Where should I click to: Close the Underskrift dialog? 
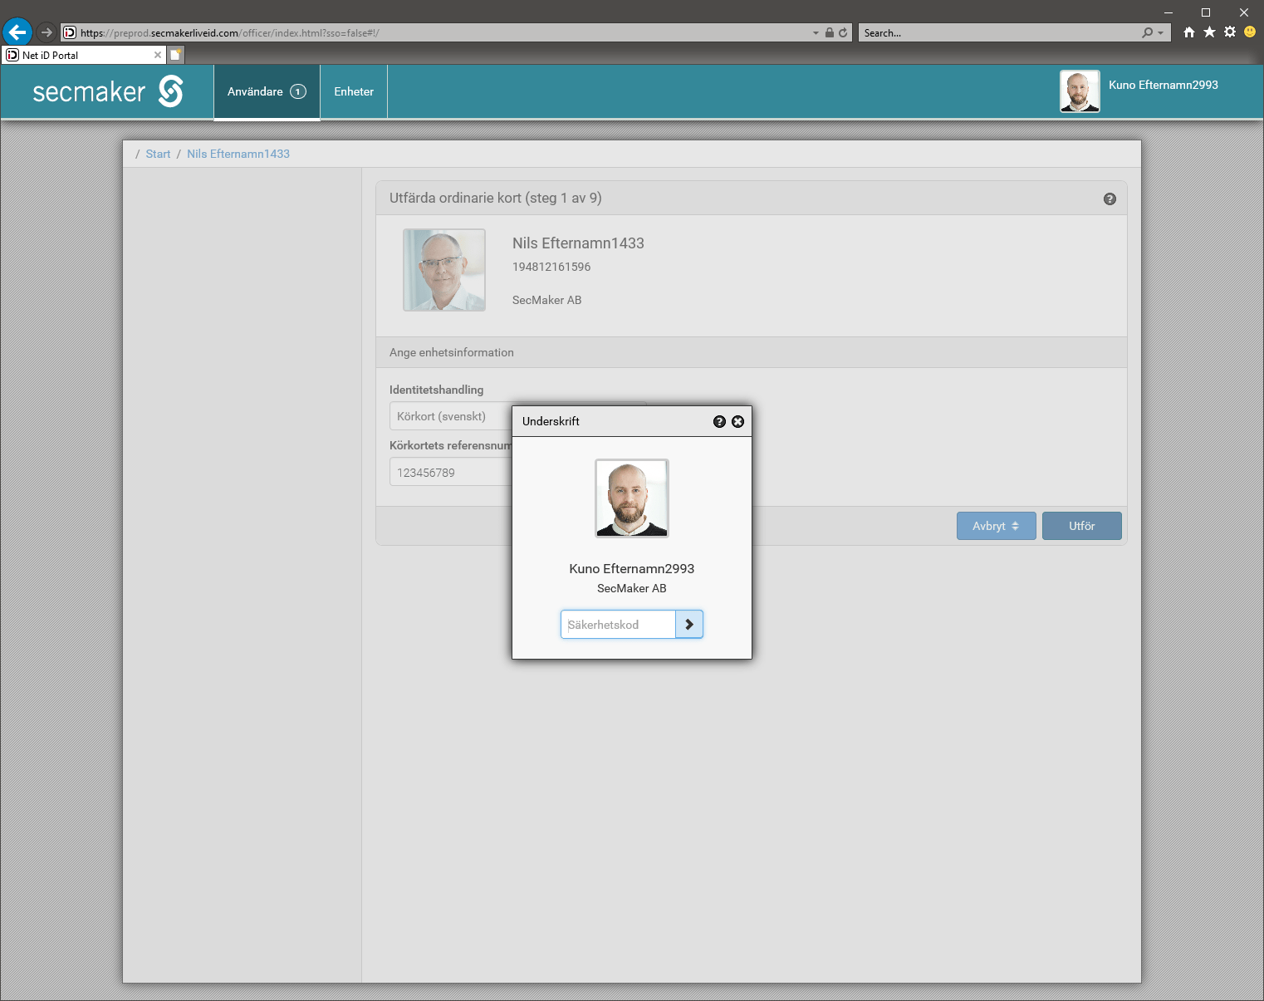pyautogui.click(x=737, y=422)
